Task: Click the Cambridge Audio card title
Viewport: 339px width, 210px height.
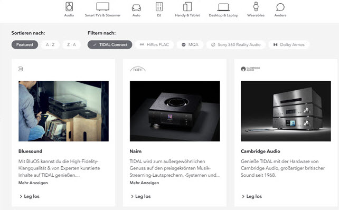Action: coord(260,151)
